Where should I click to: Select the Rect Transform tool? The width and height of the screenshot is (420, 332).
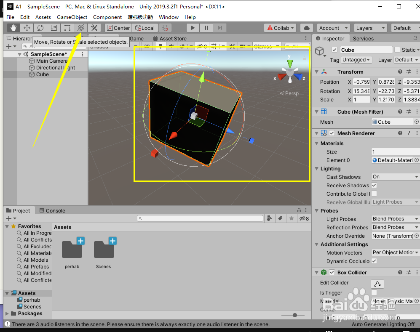(67, 28)
